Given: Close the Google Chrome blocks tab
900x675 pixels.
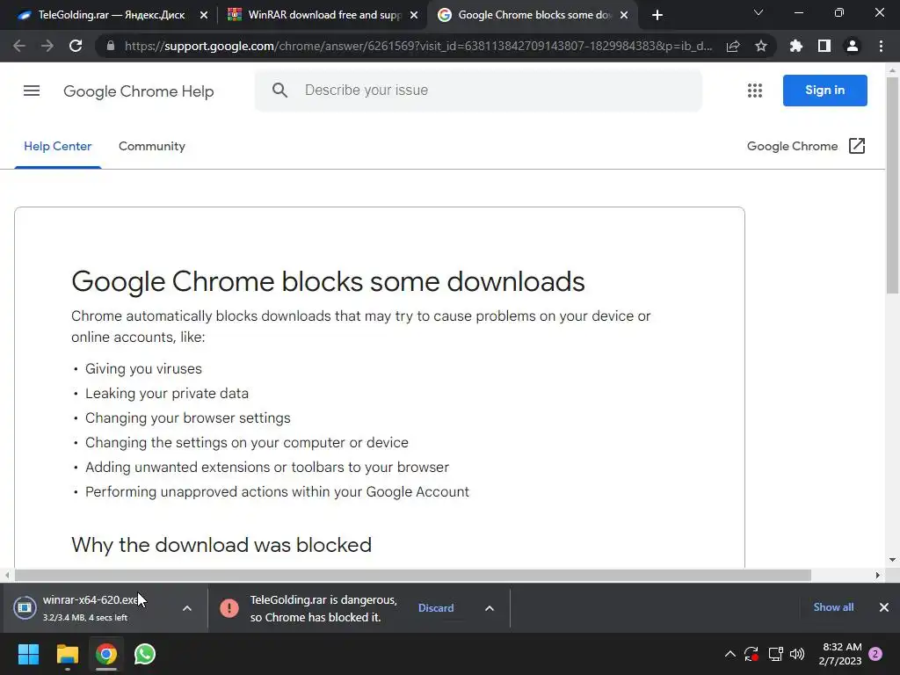Looking at the screenshot, I should coord(624,15).
